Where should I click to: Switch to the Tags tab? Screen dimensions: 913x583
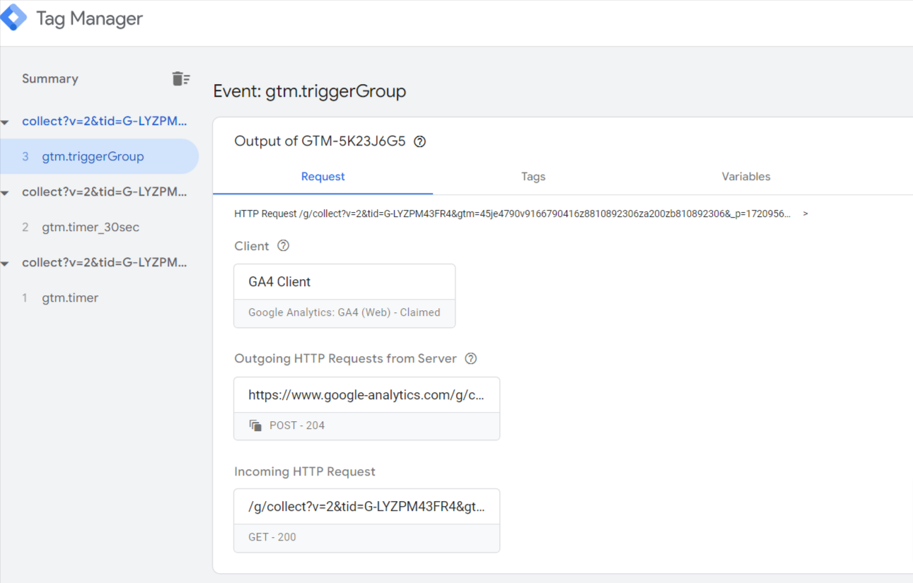tap(533, 177)
